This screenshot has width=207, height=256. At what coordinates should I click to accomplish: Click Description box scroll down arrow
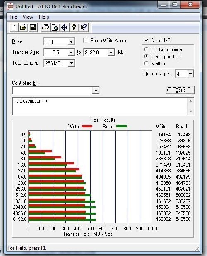[190, 111]
